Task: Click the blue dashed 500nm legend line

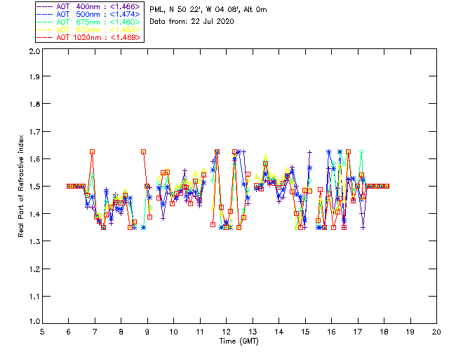Action: (45, 14)
